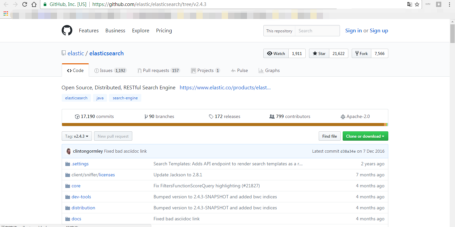
Task: Click the repository book icon beside elastic
Action: 64,53
